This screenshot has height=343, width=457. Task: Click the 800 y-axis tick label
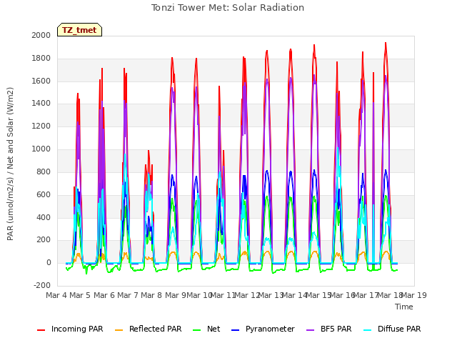(44, 171)
